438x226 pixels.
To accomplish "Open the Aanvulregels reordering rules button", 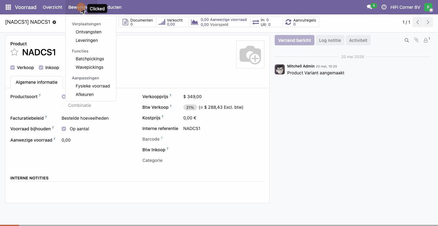I will [301, 22].
